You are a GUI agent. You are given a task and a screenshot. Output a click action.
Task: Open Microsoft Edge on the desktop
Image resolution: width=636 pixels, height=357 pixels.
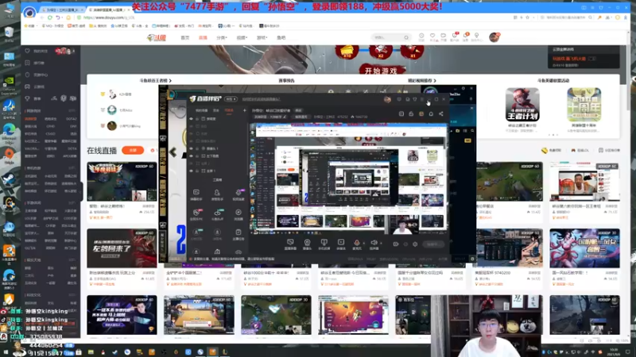(9, 132)
